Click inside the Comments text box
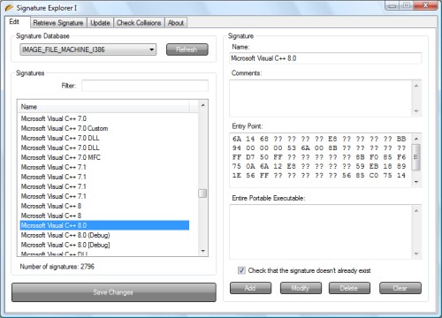 click(x=321, y=98)
